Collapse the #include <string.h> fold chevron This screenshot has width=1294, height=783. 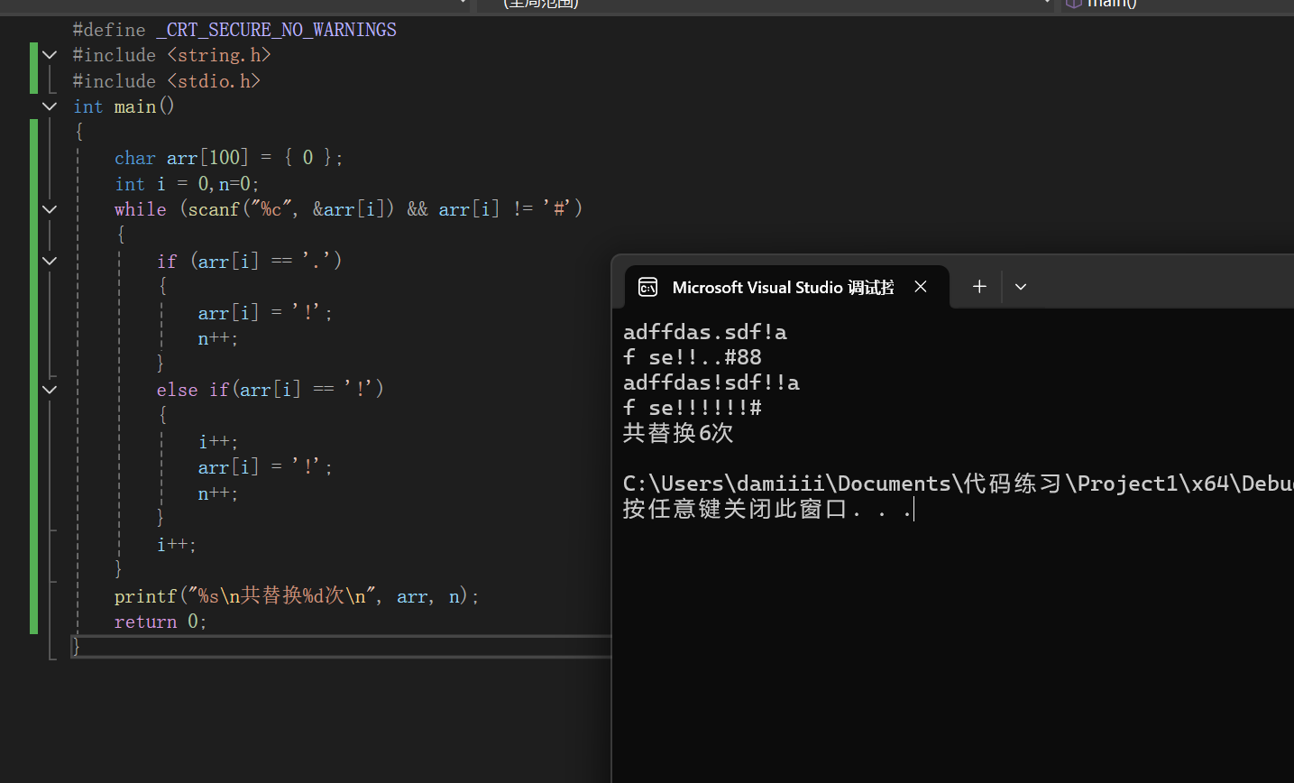[x=50, y=55]
